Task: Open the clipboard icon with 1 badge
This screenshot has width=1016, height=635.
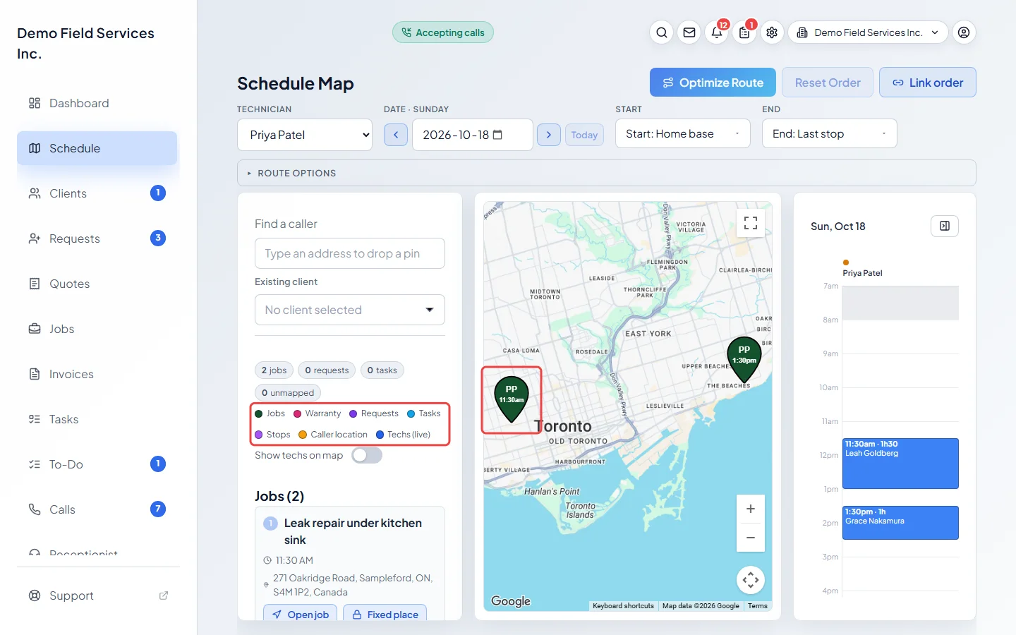Action: pos(744,32)
